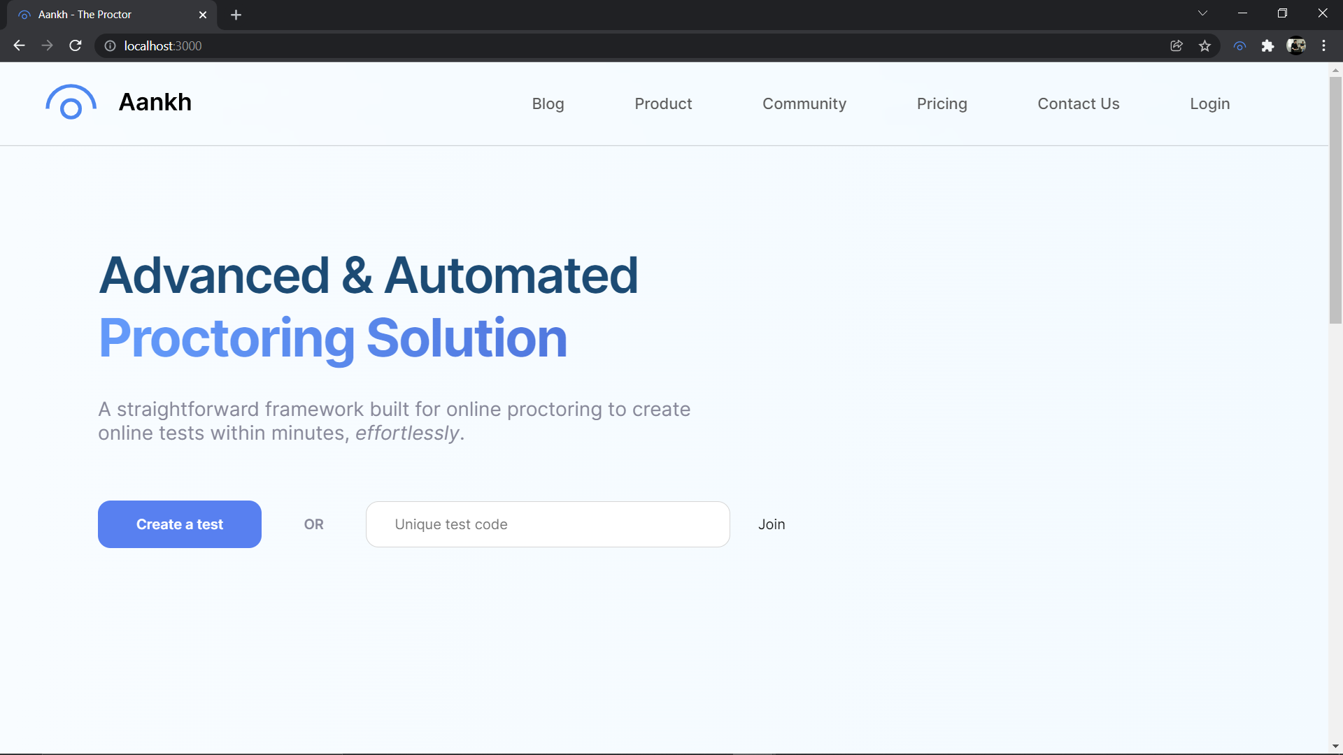Go to Pricing nav item

(x=941, y=103)
